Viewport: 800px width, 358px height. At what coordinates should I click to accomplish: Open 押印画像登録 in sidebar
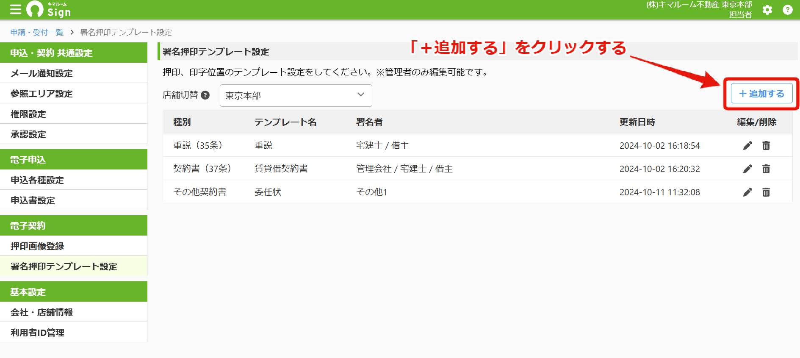click(74, 246)
